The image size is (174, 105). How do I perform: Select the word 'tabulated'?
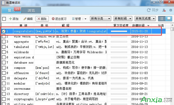(x=21, y=47)
